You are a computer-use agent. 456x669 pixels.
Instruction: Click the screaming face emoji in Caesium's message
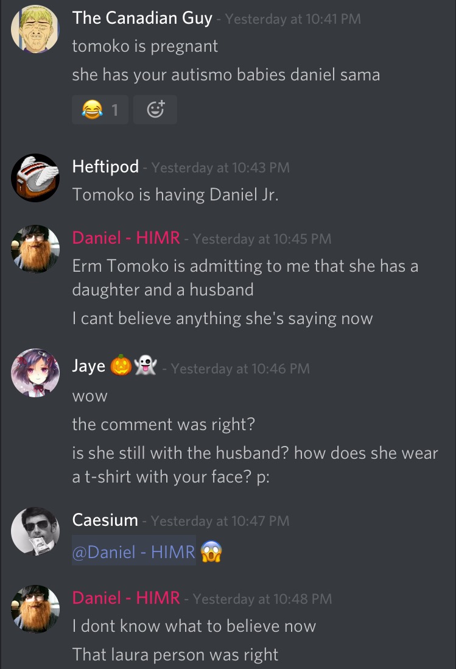211,551
